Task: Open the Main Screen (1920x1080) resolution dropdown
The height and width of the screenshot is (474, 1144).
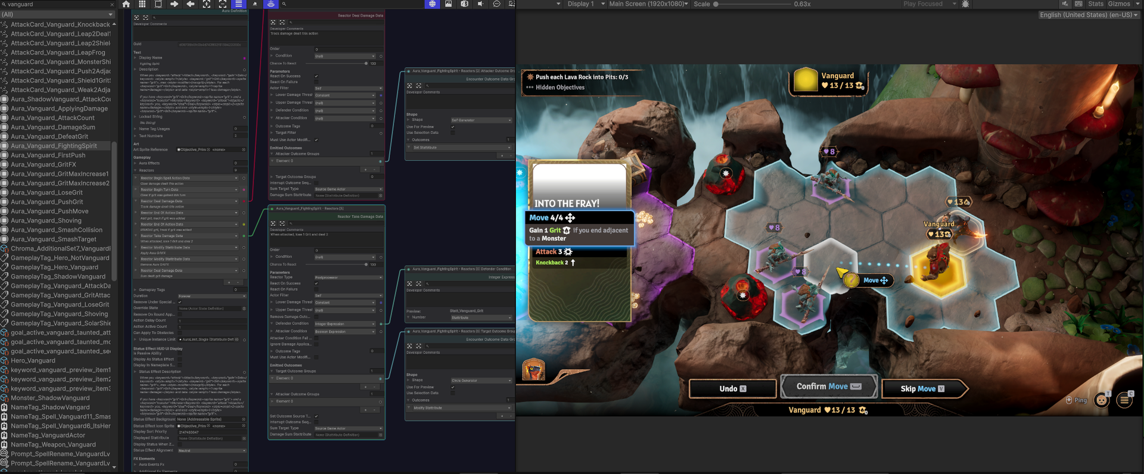Action: pyautogui.click(x=648, y=4)
